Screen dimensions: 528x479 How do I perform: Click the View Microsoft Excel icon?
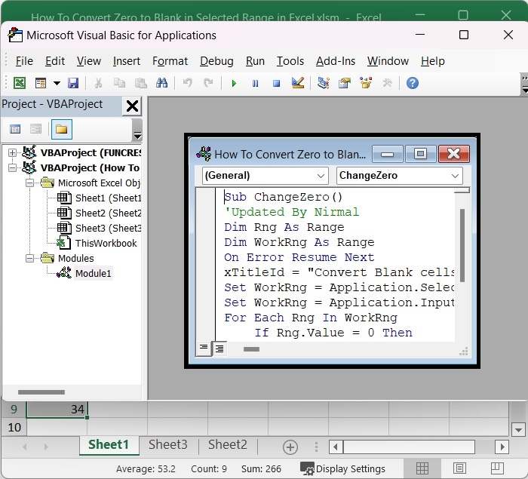20,83
